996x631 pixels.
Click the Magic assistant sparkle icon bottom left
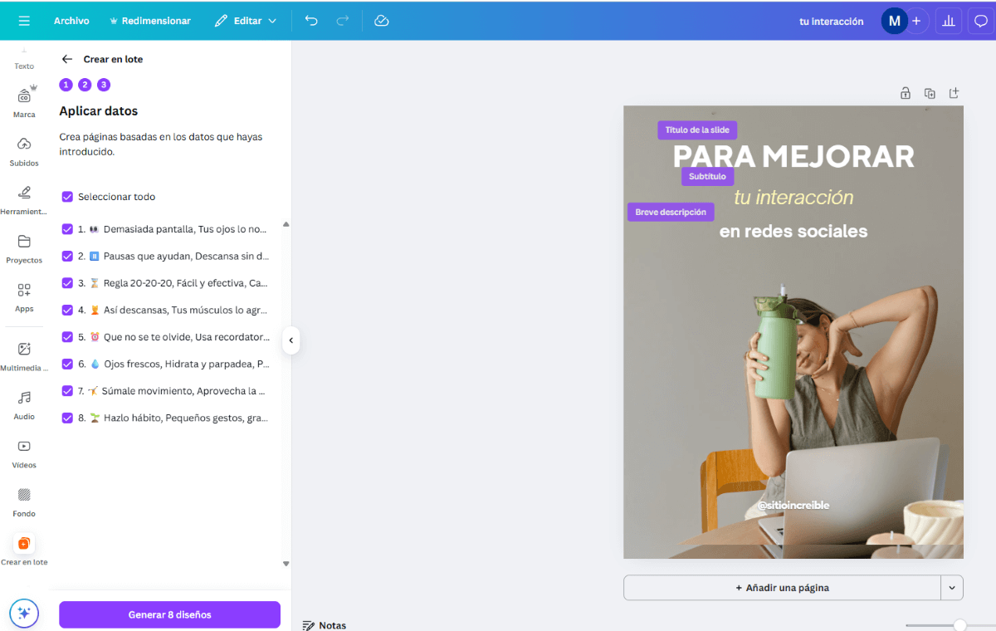pos(23,613)
